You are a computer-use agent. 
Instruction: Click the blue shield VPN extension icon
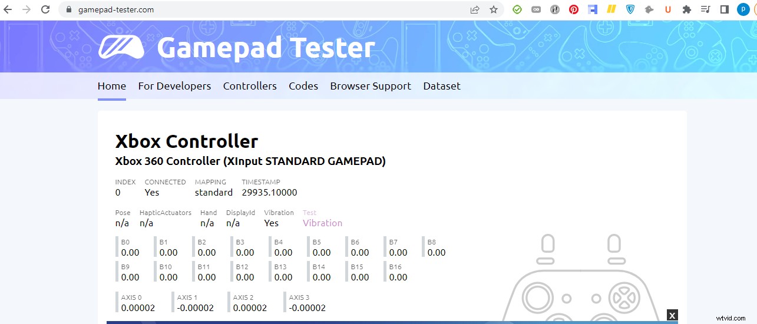tap(630, 9)
